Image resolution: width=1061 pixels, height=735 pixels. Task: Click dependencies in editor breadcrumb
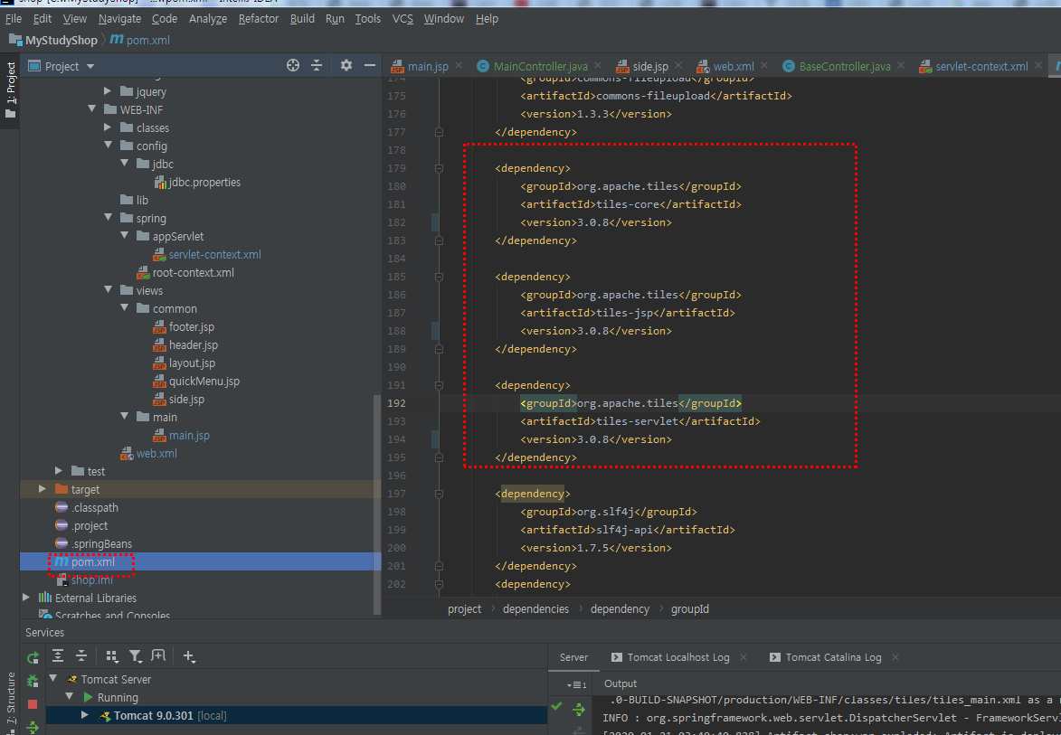pos(535,609)
